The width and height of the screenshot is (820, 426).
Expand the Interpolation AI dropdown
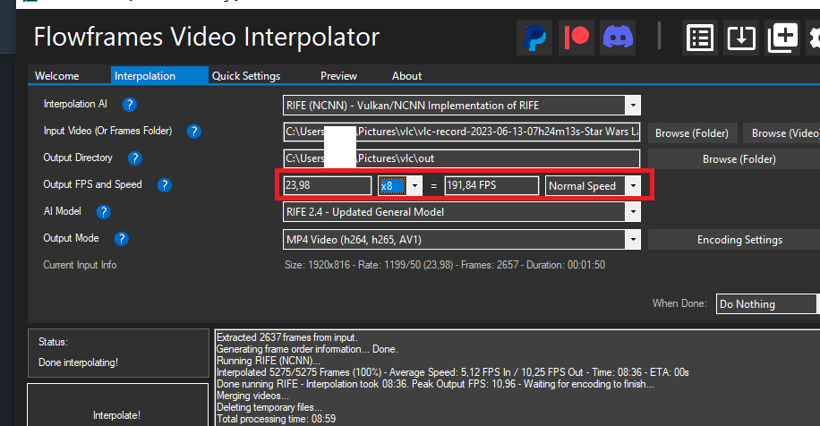click(633, 106)
